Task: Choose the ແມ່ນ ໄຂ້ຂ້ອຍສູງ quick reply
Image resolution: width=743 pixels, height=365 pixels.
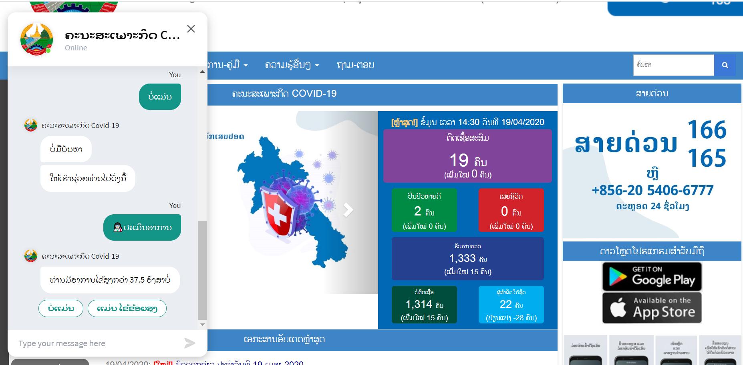Action: click(x=127, y=308)
